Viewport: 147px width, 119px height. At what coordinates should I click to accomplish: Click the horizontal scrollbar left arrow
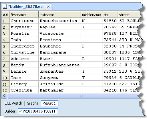pos(4,96)
